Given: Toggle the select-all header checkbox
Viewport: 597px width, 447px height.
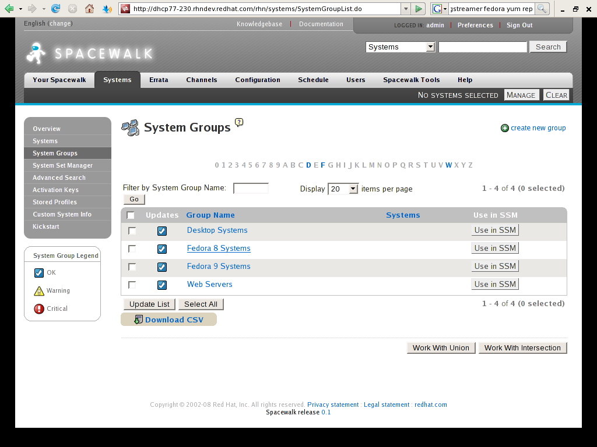Looking at the screenshot, I should [x=131, y=215].
